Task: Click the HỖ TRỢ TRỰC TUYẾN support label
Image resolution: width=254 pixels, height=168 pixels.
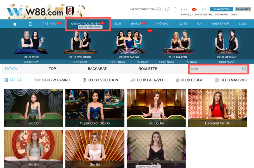Action: tap(143, 9)
